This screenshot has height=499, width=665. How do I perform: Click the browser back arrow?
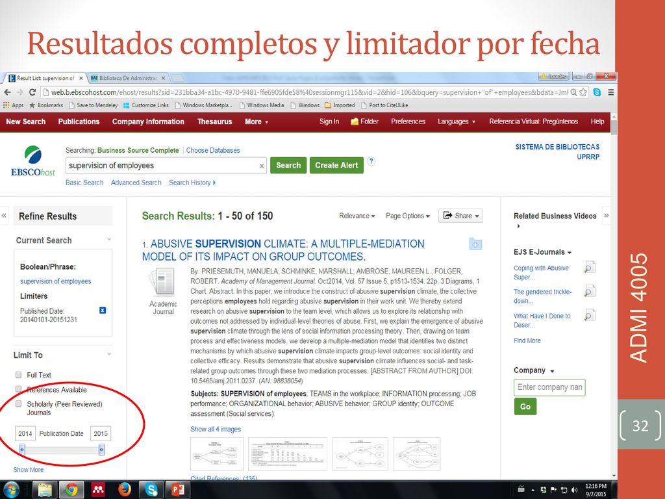pos(7,92)
